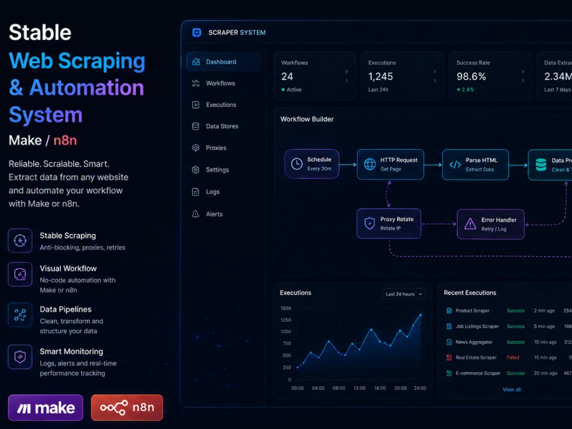Click the Data Process database stack icon
This screenshot has width=572, height=429.
pyautogui.click(x=541, y=165)
